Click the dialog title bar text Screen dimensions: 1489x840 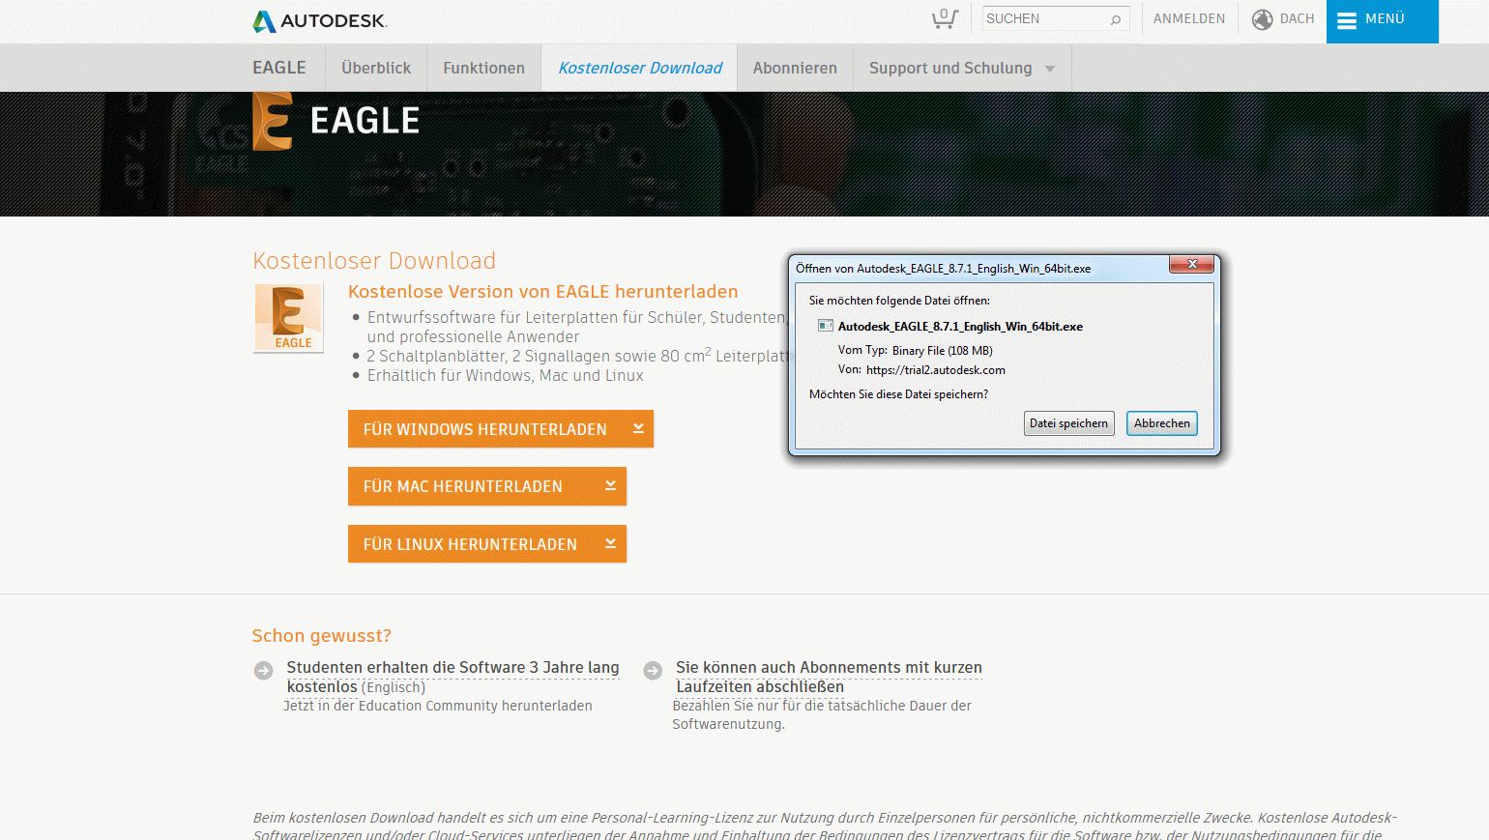point(943,269)
